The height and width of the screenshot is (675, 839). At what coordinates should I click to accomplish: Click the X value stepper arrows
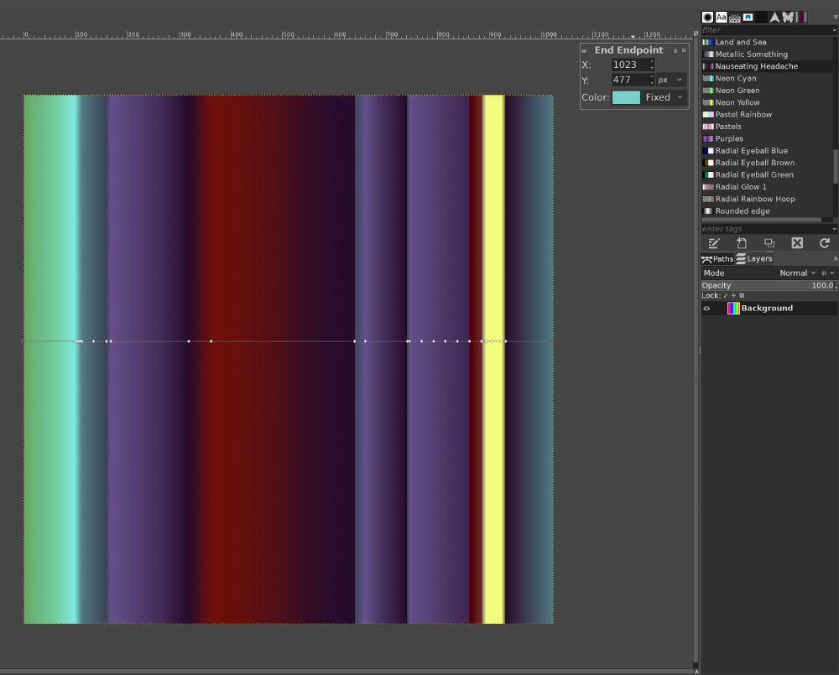651,65
